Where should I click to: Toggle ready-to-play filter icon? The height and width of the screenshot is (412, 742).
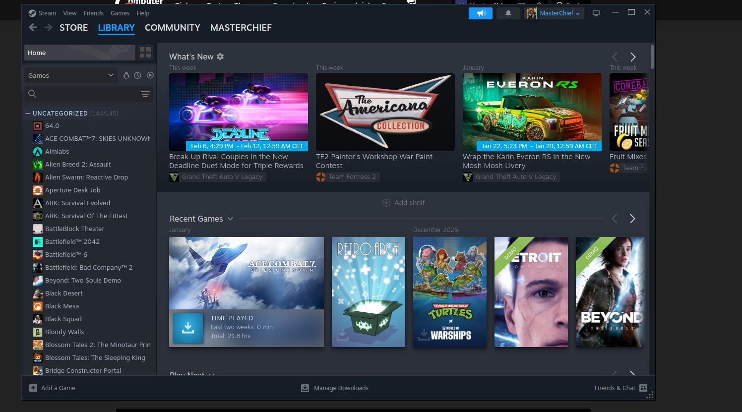(x=150, y=75)
